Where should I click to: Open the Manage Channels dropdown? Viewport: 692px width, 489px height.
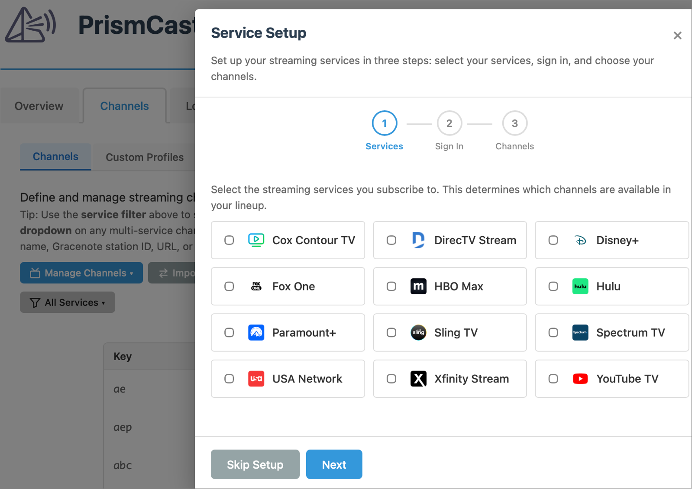pyautogui.click(x=81, y=273)
